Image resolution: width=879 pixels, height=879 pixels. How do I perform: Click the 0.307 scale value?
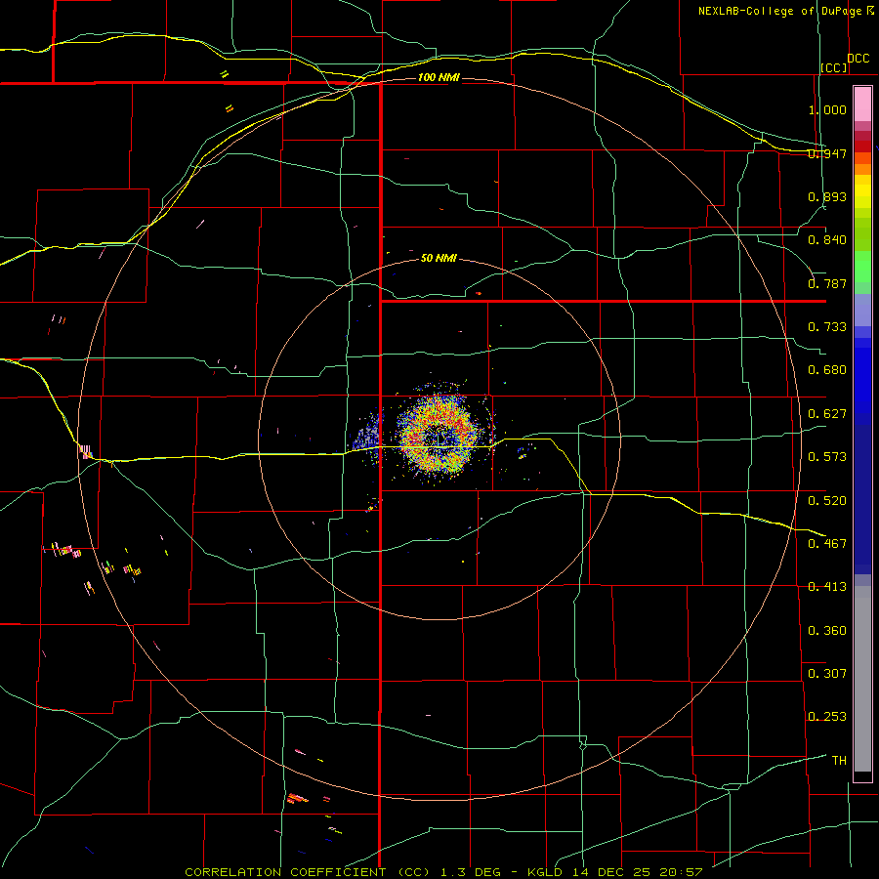[x=827, y=674]
